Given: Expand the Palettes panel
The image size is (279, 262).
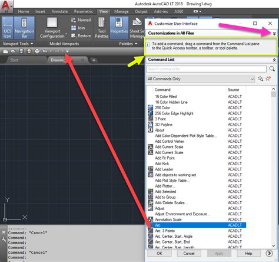Looking at the screenshot, I should pyautogui.click(x=128, y=44).
